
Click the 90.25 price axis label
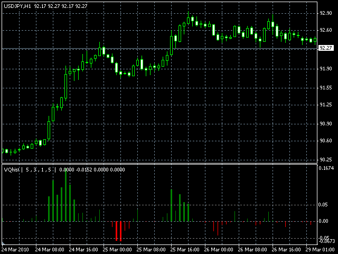pos(326,160)
